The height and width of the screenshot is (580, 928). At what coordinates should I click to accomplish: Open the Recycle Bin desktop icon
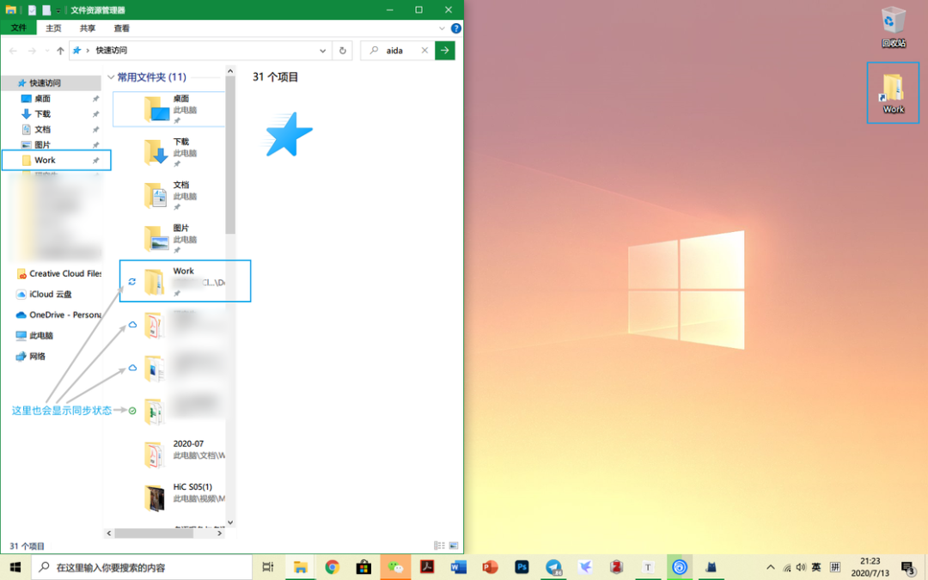coord(893,27)
